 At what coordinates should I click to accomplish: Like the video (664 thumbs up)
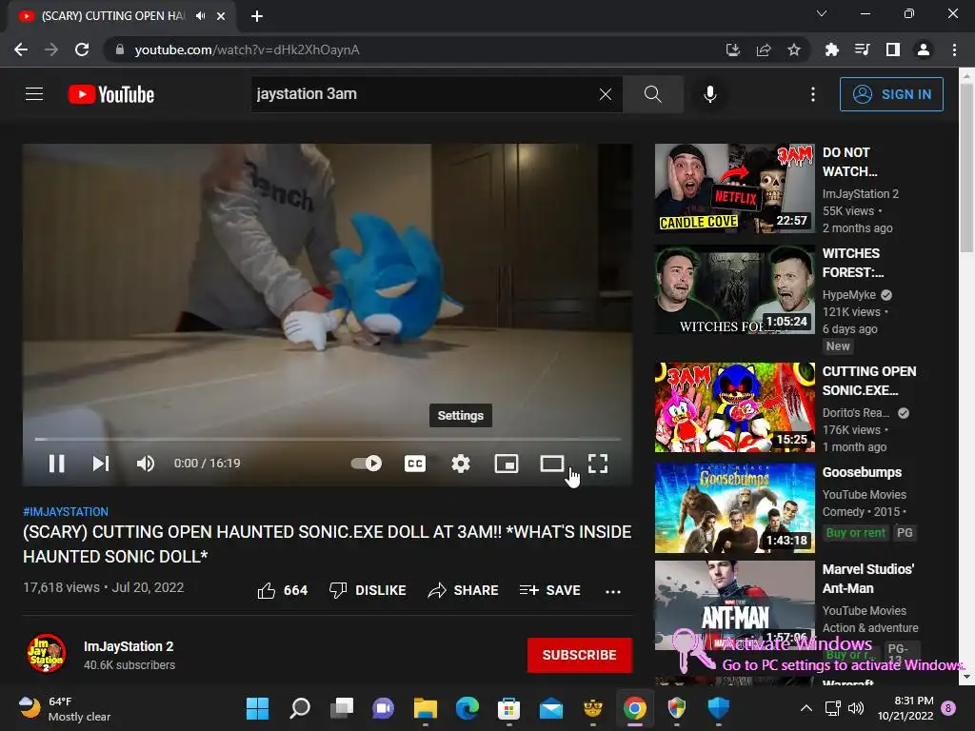point(283,590)
